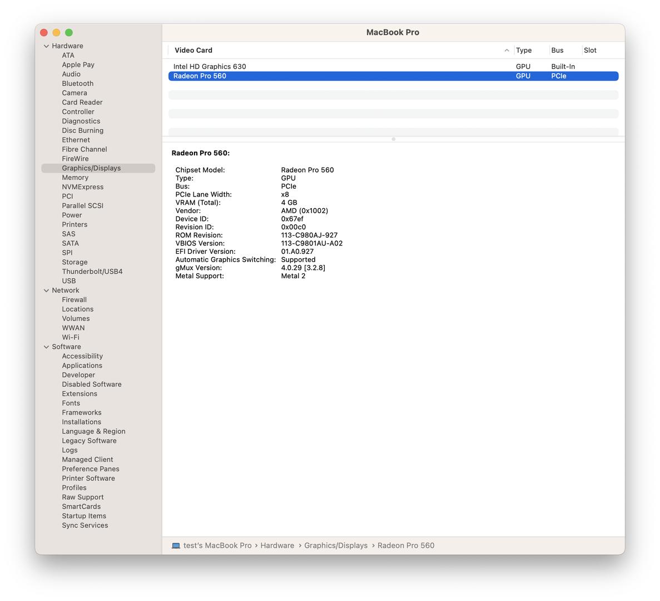This screenshot has width=660, height=601.
Task: Select Audio in sidebar
Action: click(x=71, y=74)
